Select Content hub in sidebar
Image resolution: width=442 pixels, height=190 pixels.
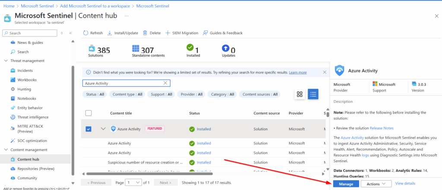click(28, 159)
